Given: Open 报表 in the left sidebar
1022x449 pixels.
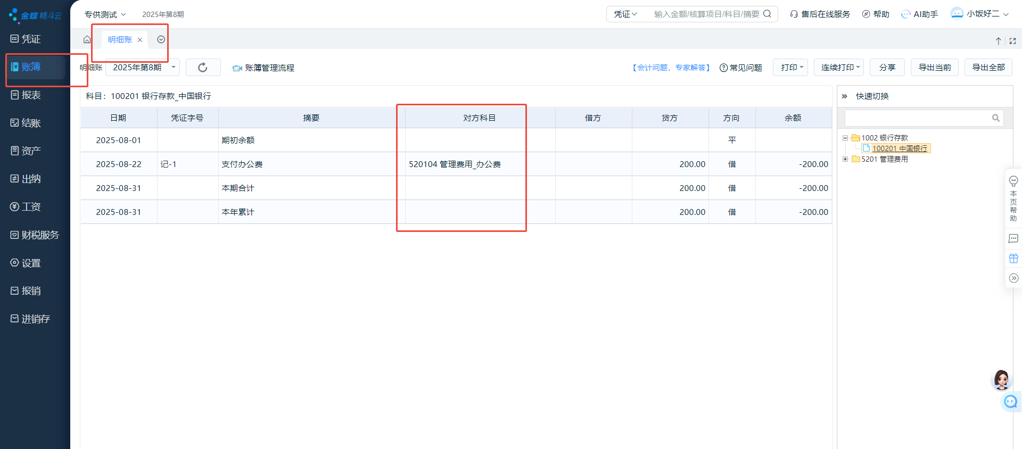Looking at the screenshot, I should [x=31, y=95].
